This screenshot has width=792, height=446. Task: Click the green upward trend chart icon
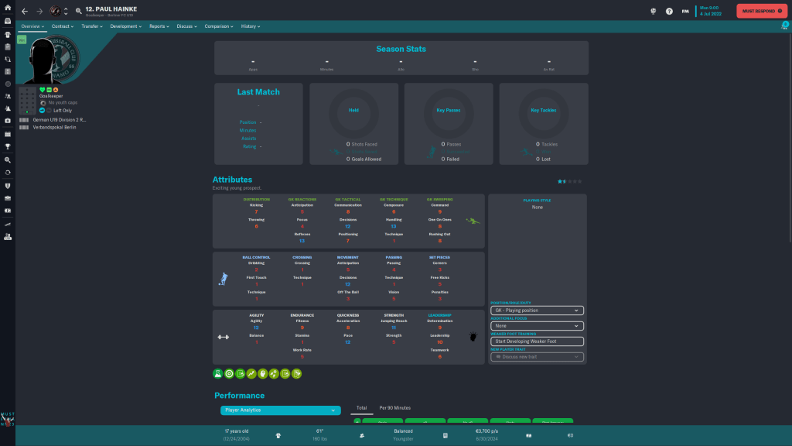tap(252, 373)
